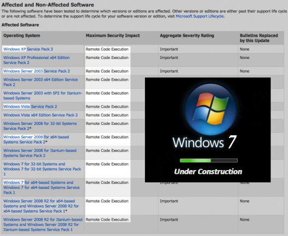The height and width of the screenshot is (236, 288).
Task: Open Windows Vista Service Pack 2 link
Action: (30, 107)
